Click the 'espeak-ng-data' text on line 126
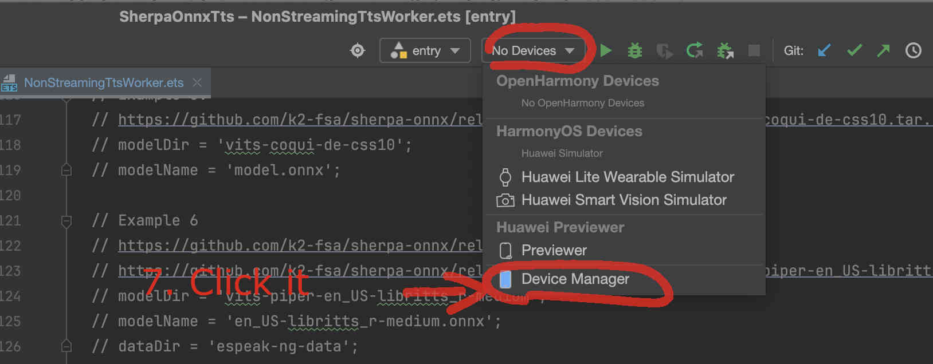This screenshot has width=933, height=364. (x=279, y=346)
